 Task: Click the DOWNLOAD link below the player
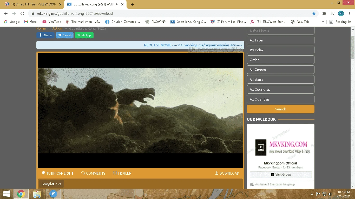point(227,173)
